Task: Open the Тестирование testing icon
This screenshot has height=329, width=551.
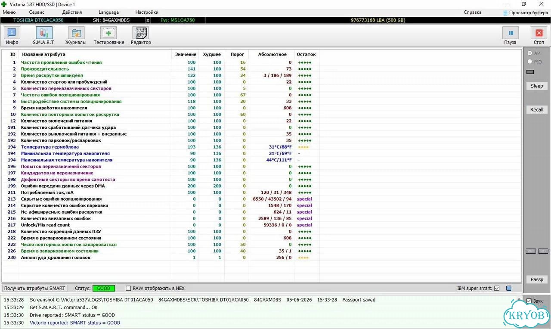Action: click(108, 33)
